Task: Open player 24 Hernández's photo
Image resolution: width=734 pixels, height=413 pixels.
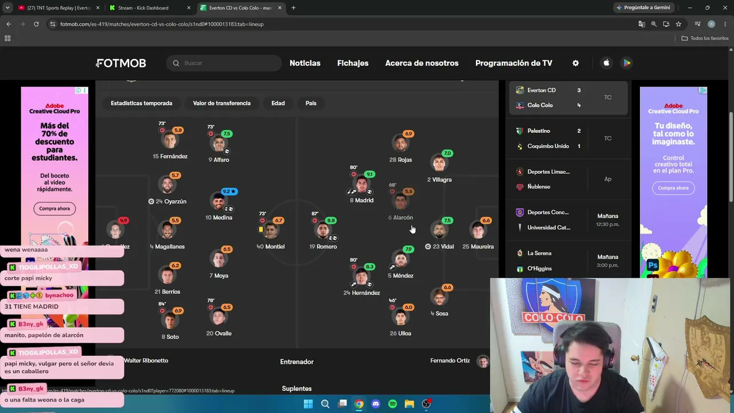Action: point(362,276)
